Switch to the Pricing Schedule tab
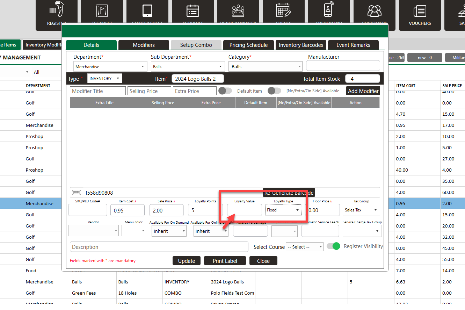The image size is (465, 310). click(x=248, y=45)
